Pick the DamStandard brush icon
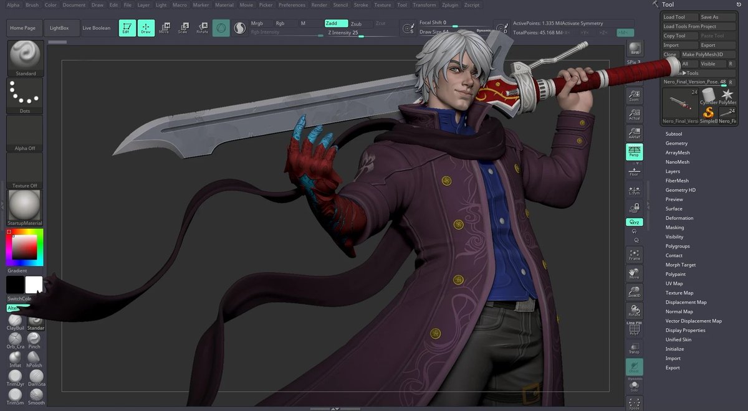The image size is (748, 411). pos(35,378)
